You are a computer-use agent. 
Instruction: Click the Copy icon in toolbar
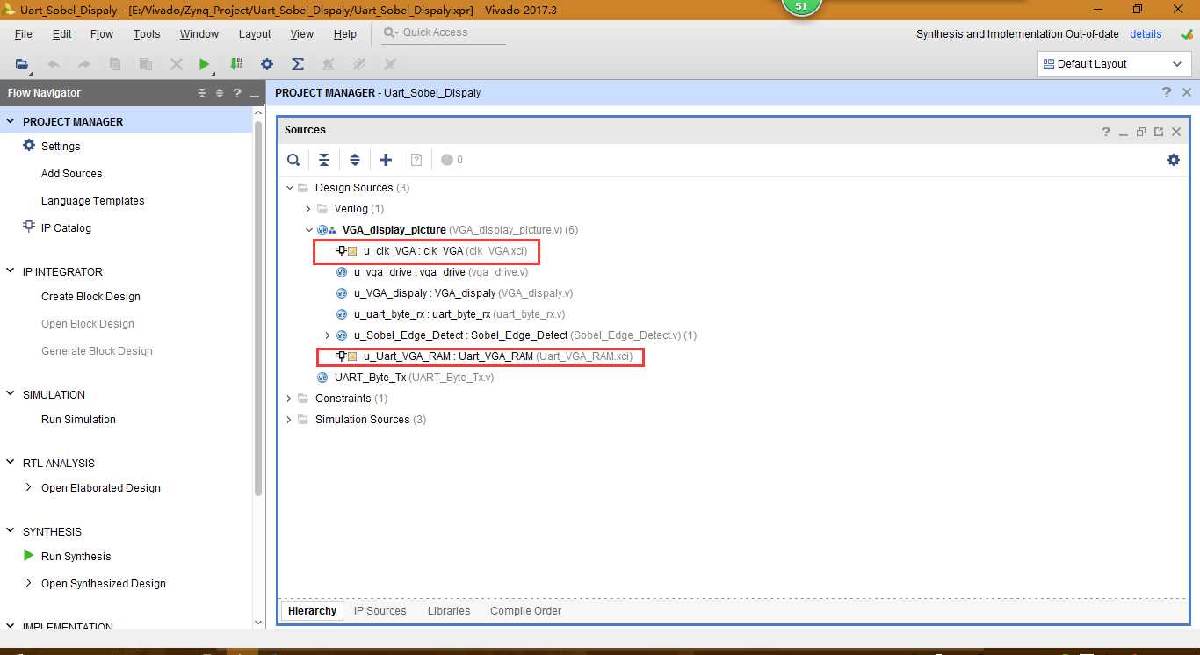(x=115, y=64)
